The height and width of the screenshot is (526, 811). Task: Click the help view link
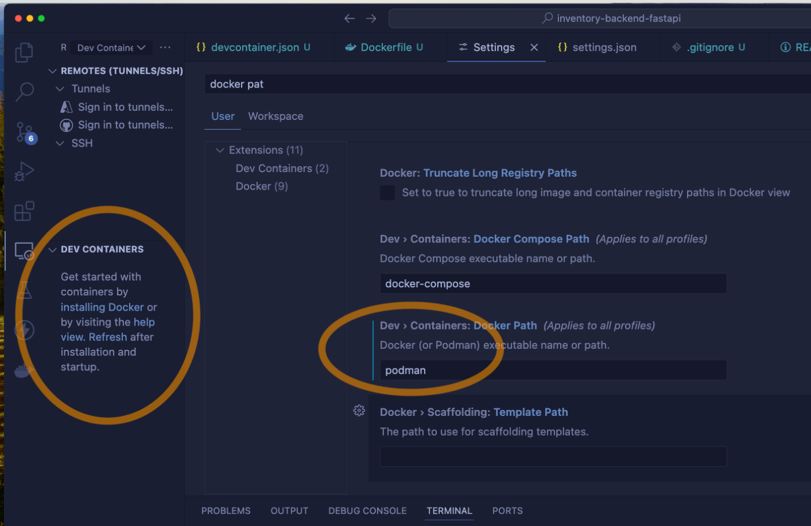(x=108, y=330)
